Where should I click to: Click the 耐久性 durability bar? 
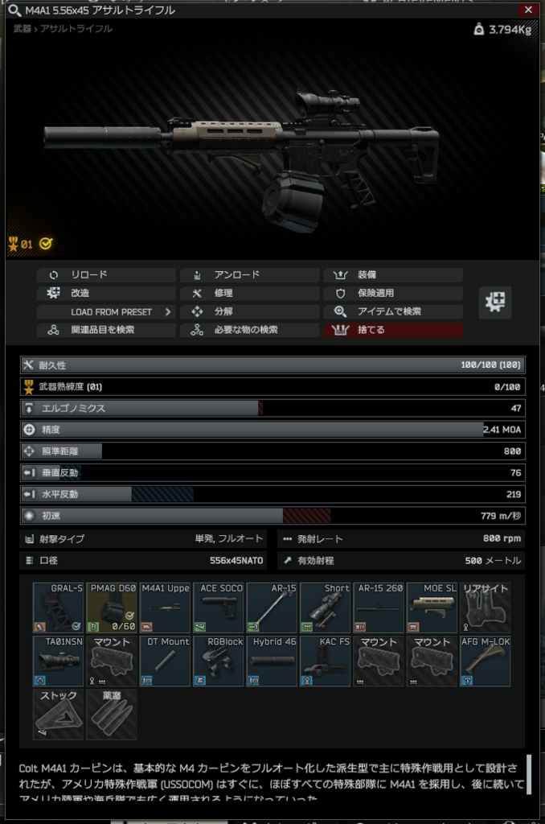(x=272, y=365)
